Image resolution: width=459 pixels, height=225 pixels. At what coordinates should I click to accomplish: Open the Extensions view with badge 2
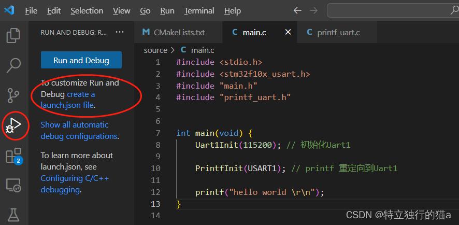(14, 156)
